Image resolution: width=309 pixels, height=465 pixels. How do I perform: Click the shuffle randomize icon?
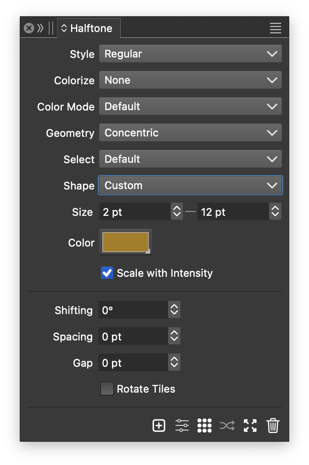[227, 426]
